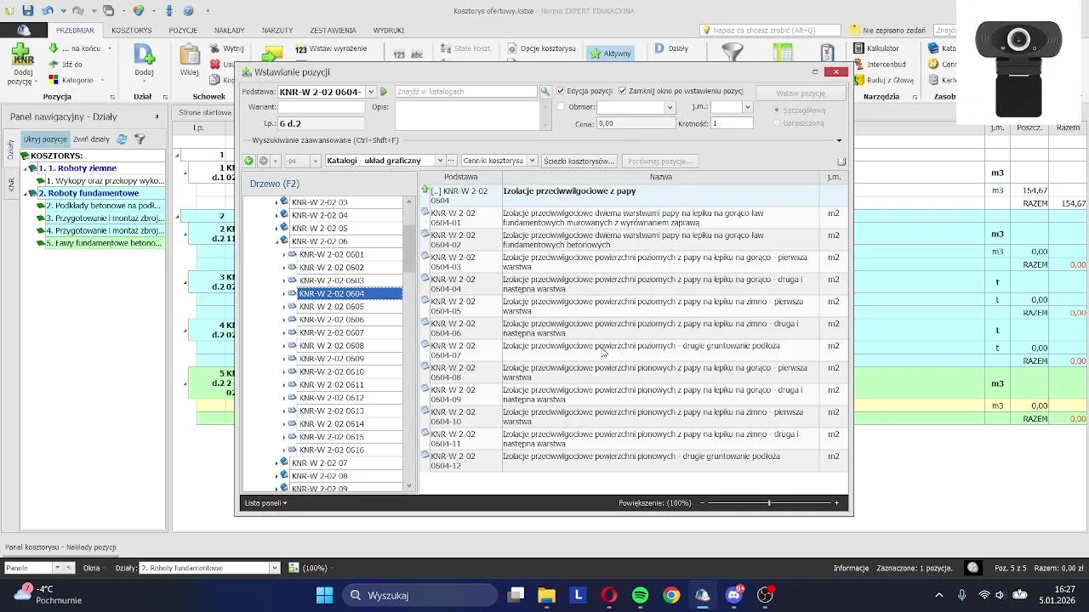Open the Katalogi - układ graficzny dropdown
Screen dimensions: 1089x612
click(x=440, y=161)
